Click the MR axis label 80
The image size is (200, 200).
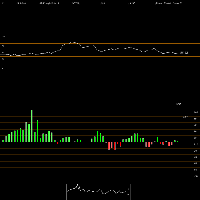[195, 119]
